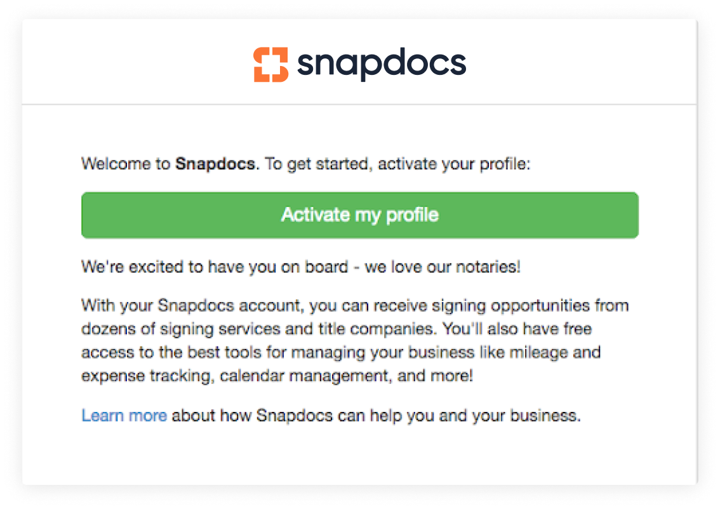Click the Activate my profile button
Viewport: 720px width, 509px height.
click(x=359, y=215)
